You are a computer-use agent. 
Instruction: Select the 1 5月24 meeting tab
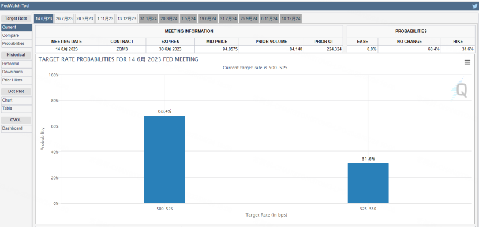188,18
